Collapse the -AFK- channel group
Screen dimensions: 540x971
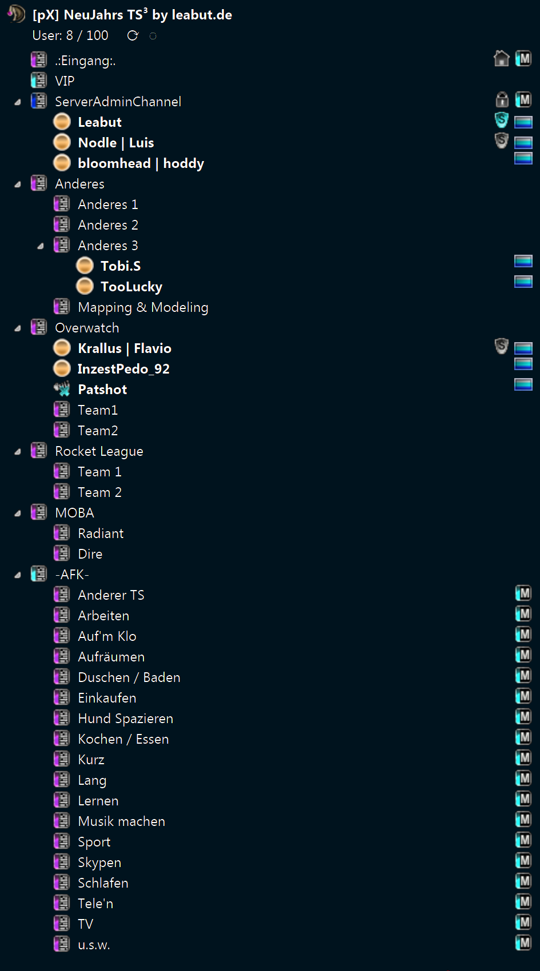17,574
